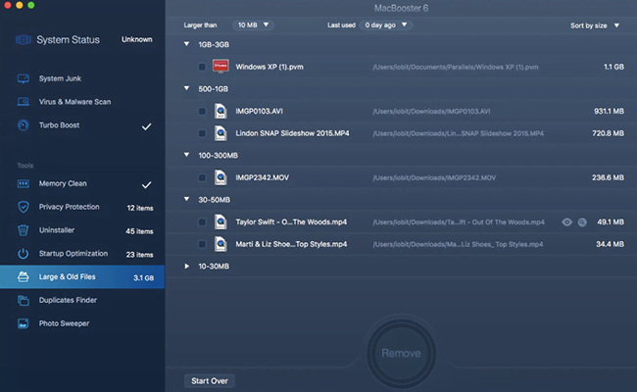Click the Large & Old Files icon

pos(24,277)
